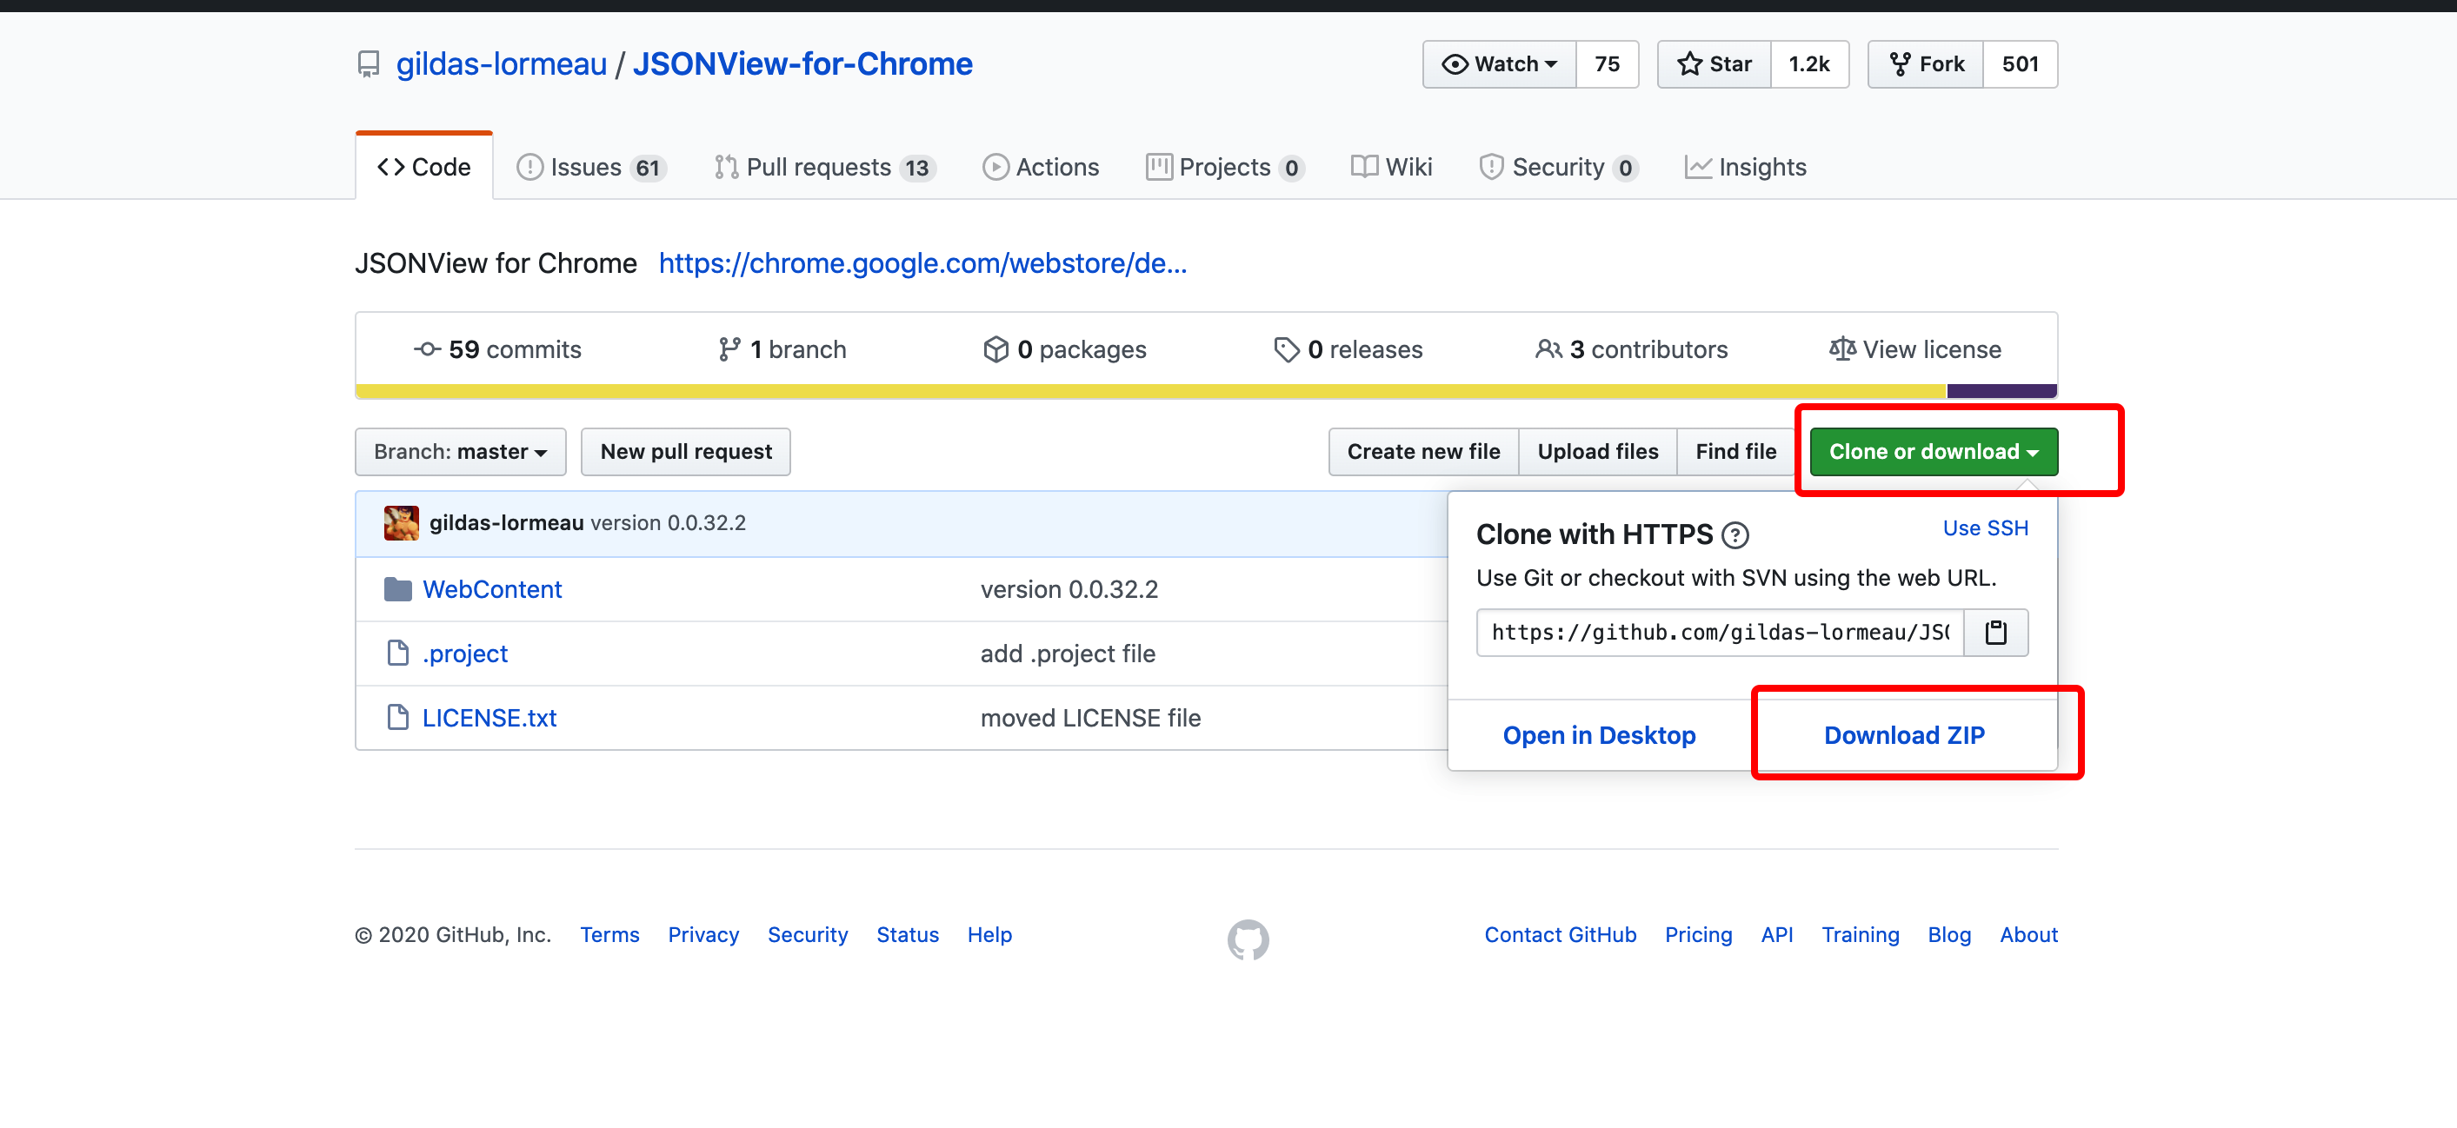Click the GitHub Octocat logo in the footer
This screenshot has width=2457, height=1128.
click(1248, 939)
